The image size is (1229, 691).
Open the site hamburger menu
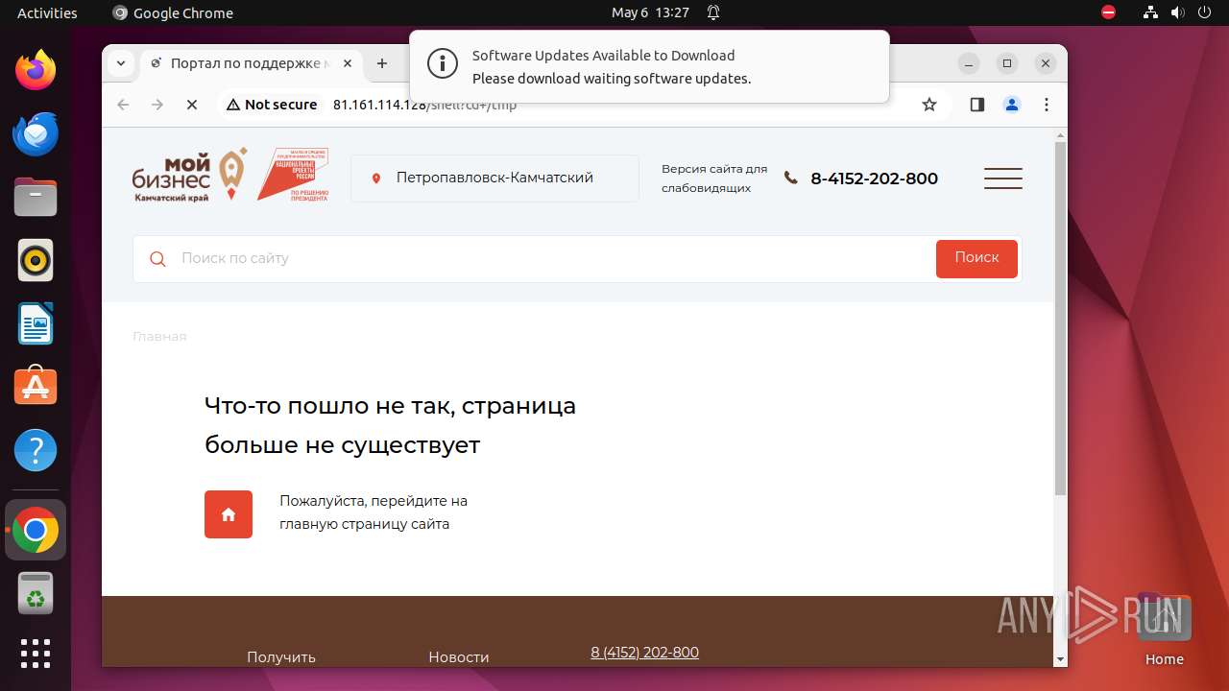(1002, 179)
